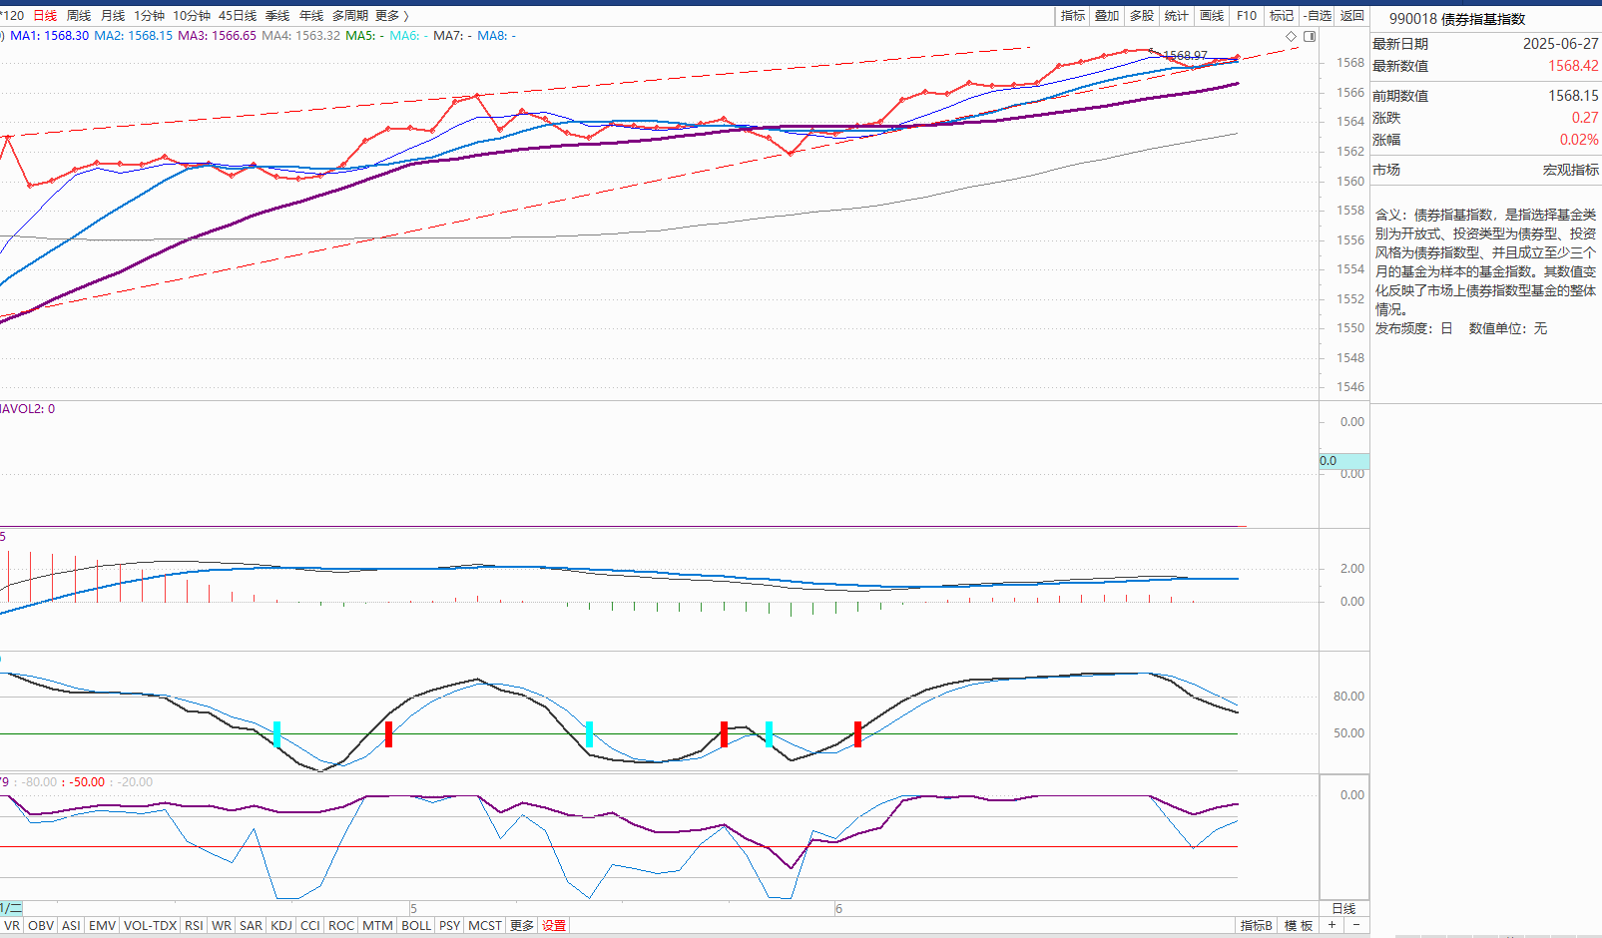Click the 涨幅 value 0.02%
Image resolution: width=1602 pixels, height=938 pixels.
(1579, 140)
